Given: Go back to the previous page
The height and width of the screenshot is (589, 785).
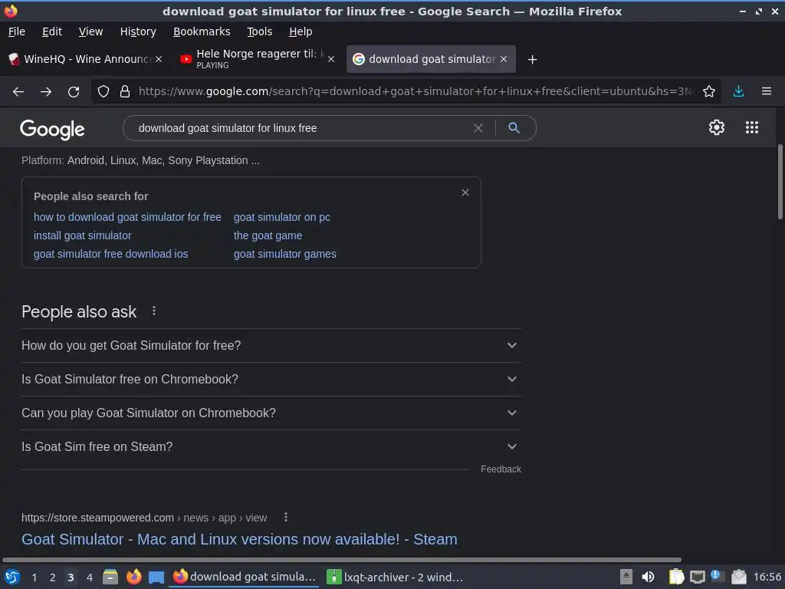Looking at the screenshot, I should point(18,92).
